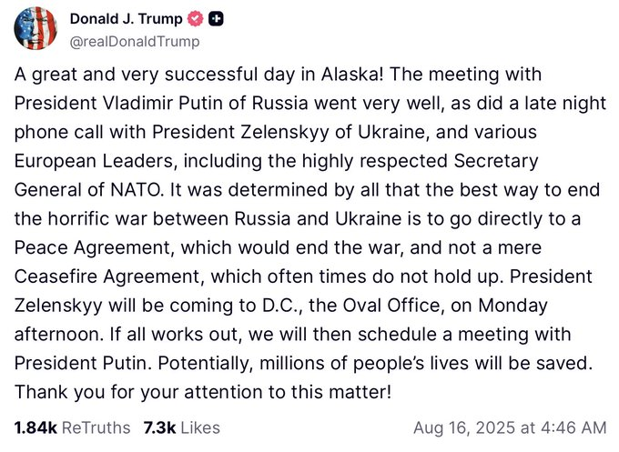
Task: Click the dark plus badge icon
Action: tap(216, 18)
